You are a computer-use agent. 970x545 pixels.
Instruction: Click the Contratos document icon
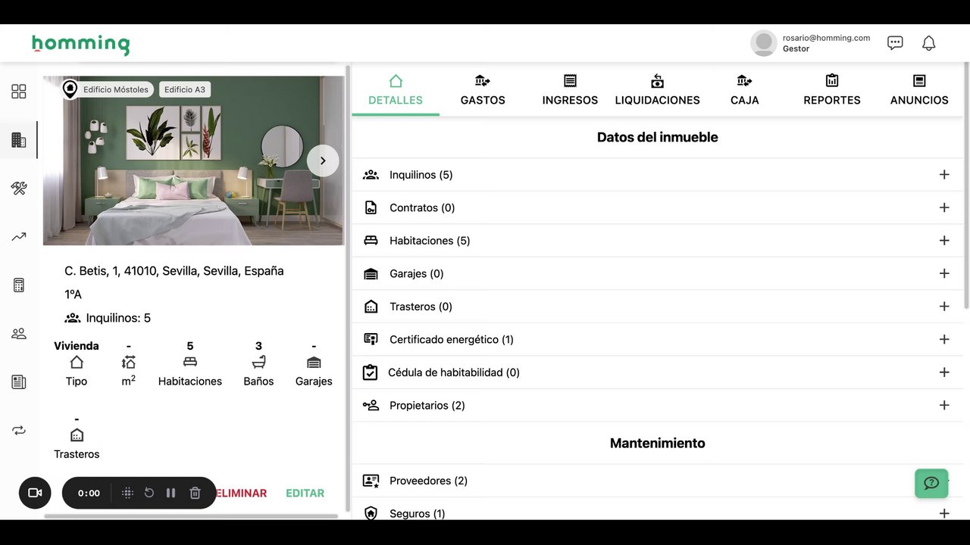[371, 207]
